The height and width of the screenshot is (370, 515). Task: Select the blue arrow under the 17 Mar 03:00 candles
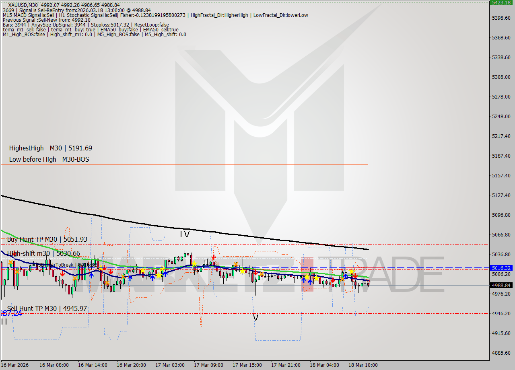click(x=153, y=277)
